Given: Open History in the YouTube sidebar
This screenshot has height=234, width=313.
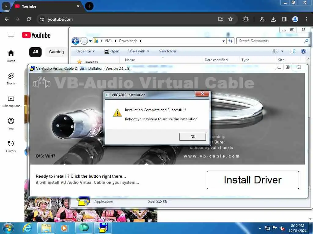Looking at the screenshot, I should (x=11, y=146).
